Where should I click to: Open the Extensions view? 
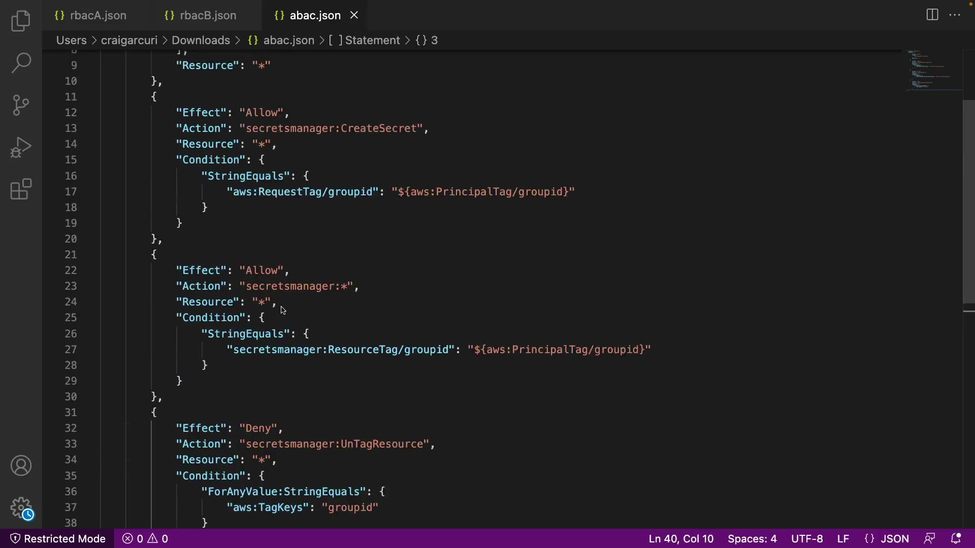point(21,189)
